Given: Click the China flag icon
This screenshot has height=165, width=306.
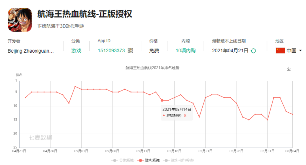Looking at the screenshot, I should coord(280,50).
